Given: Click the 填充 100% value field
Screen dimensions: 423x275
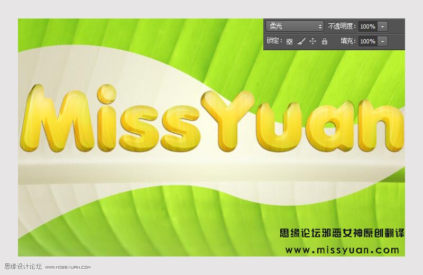Looking at the screenshot, I should pos(367,41).
